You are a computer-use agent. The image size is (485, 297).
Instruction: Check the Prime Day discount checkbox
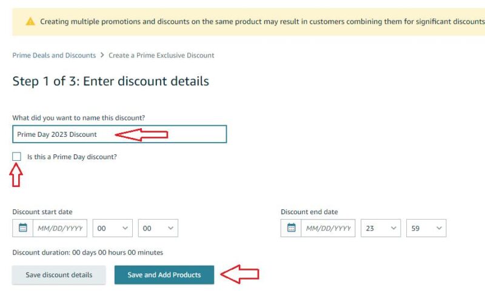(17, 157)
